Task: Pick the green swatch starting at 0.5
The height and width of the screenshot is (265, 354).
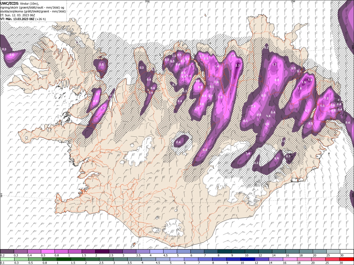Action: click(35, 259)
